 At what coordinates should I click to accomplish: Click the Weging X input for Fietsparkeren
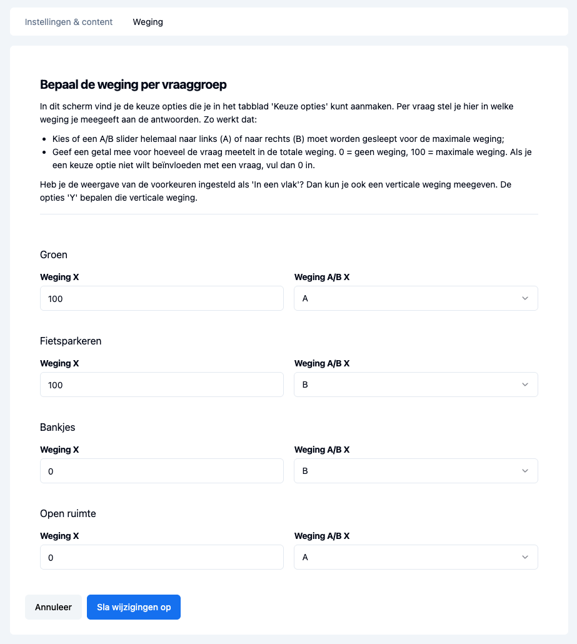click(x=162, y=385)
